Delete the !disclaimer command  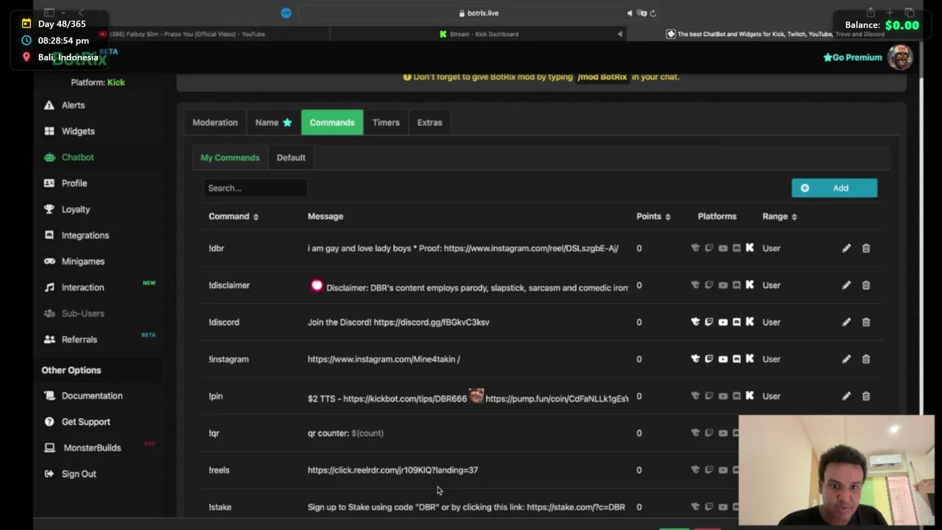tap(866, 285)
